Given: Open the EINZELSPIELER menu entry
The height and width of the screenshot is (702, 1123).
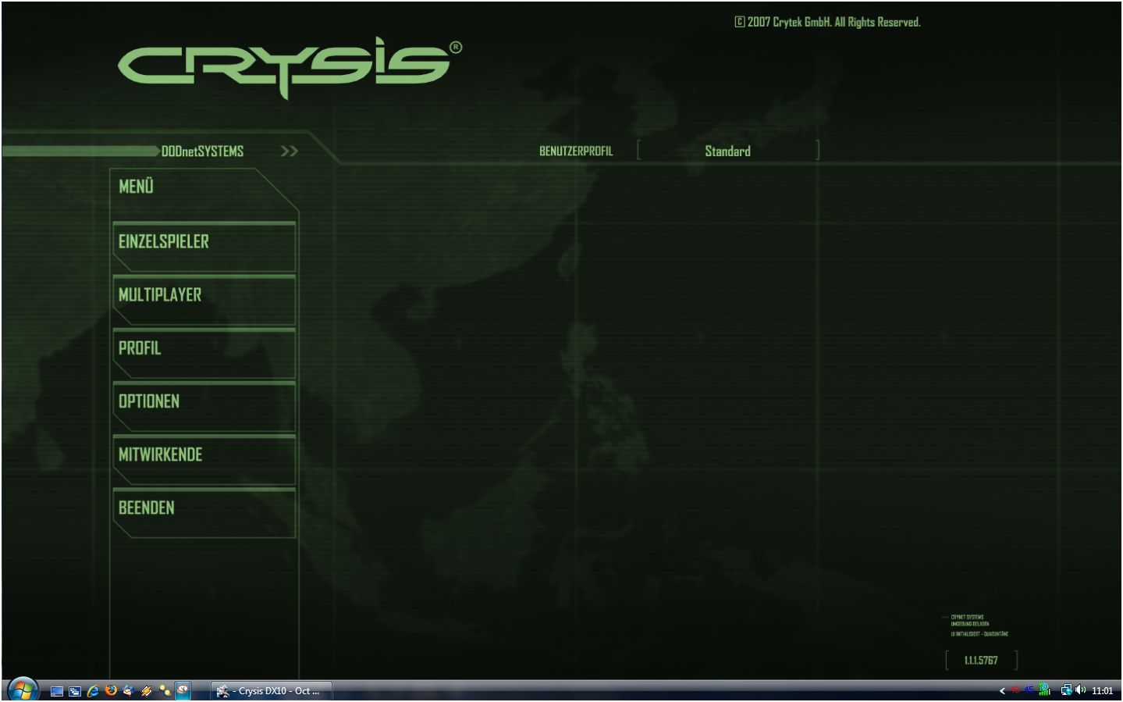Looking at the screenshot, I should tap(204, 246).
